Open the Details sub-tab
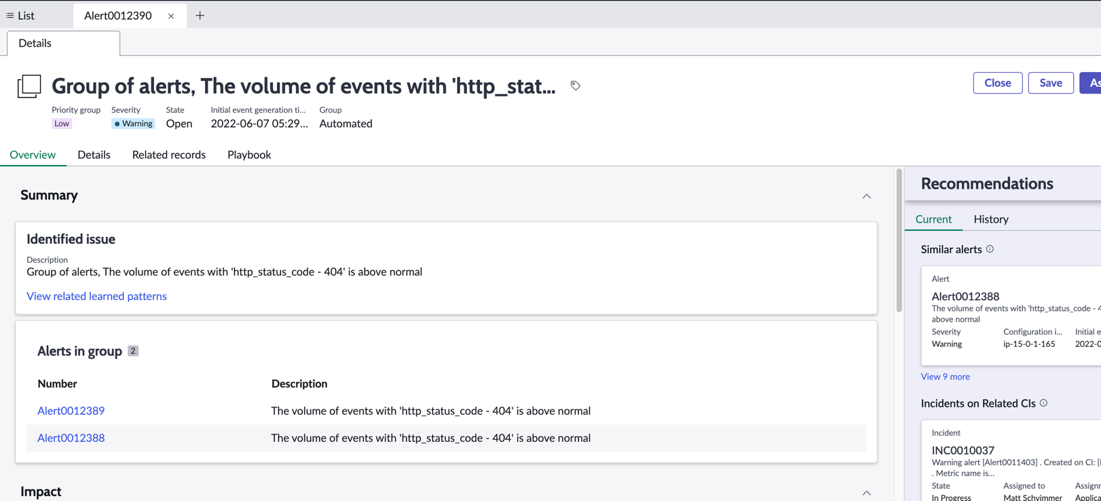Viewport: 1101px width, 501px height. click(94, 155)
